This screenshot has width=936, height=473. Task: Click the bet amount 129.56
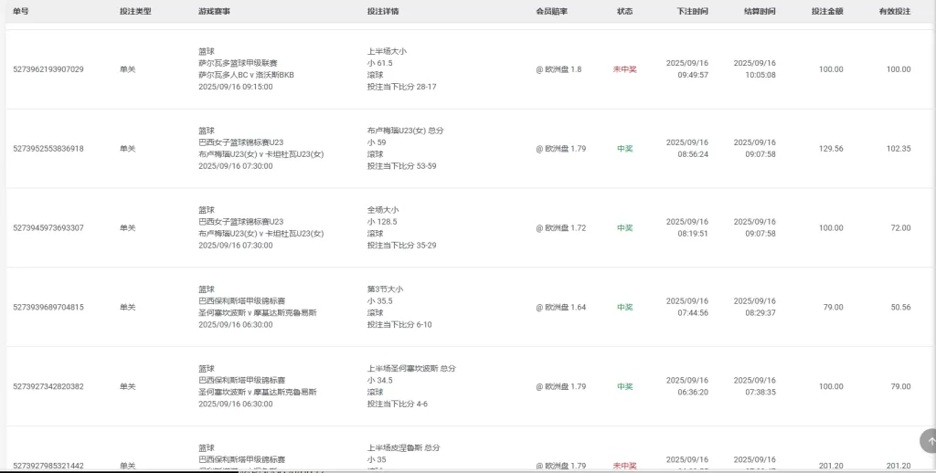coord(831,149)
